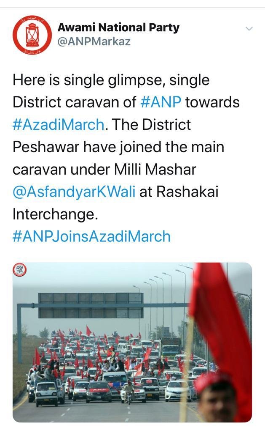Visit the @AsfandyarKWali mention
This screenshot has height=433, width=265.
tap(74, 192)
